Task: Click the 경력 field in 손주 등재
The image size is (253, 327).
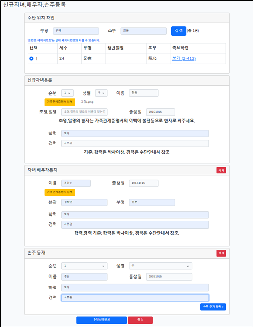Action: pos(135,298)
